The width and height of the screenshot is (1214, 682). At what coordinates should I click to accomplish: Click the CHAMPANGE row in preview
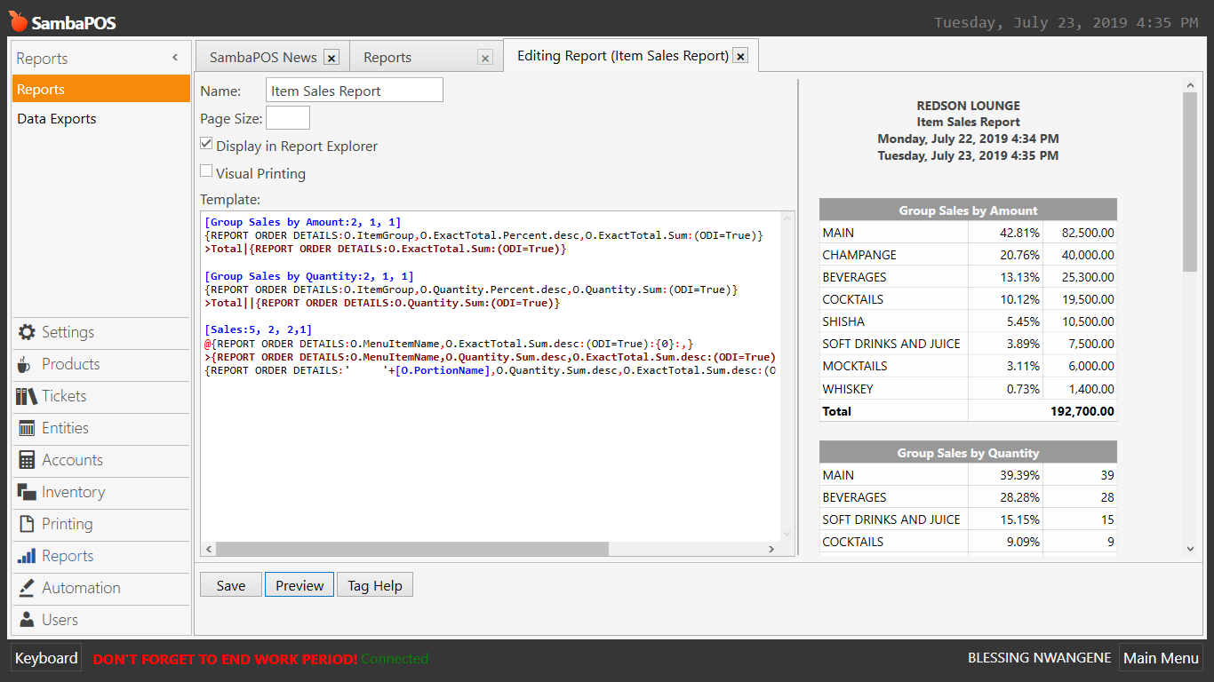pyautogui.click(x=968, y=255)
